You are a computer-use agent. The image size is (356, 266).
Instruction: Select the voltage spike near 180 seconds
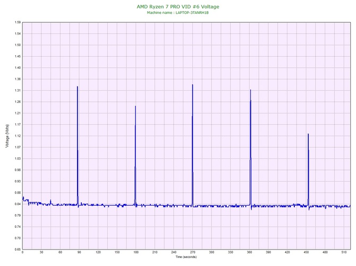click(x=135, y=156)
